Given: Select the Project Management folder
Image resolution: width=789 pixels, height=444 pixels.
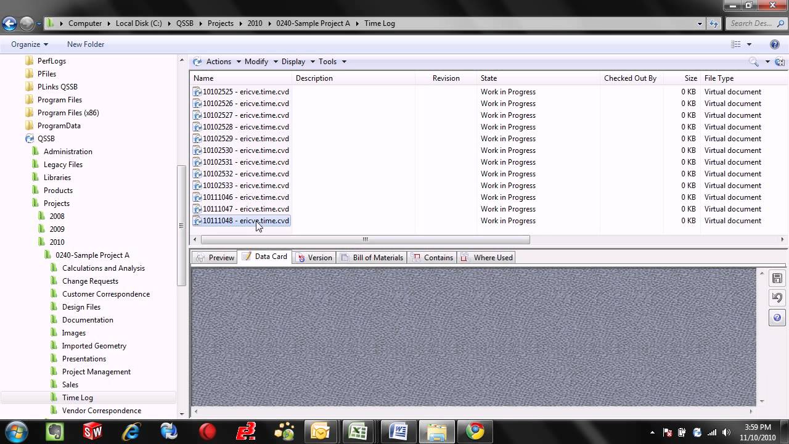Looking at the screenshot, I should pos(96,372).
